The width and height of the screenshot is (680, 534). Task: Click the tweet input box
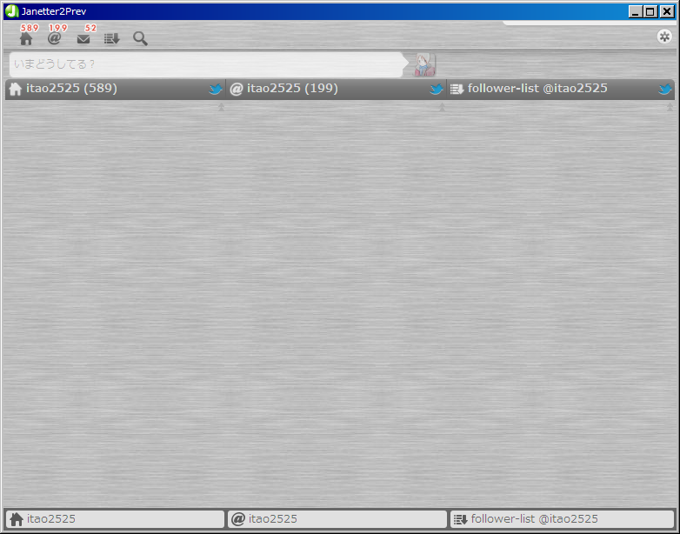(206, 64)
